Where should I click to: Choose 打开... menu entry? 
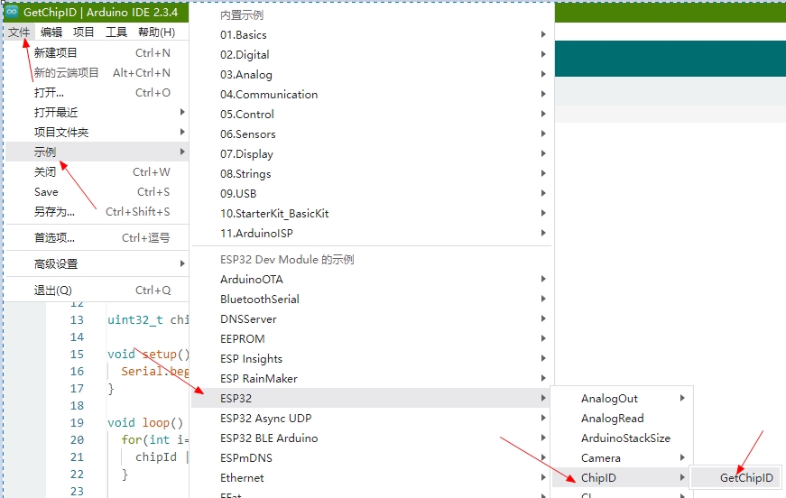(x=97, y=92)
